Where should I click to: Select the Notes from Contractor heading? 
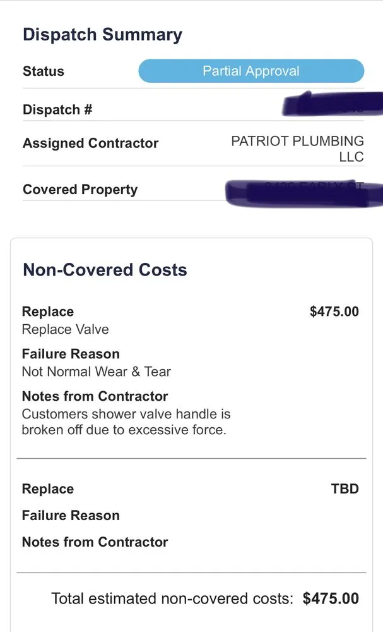point(95,397)
